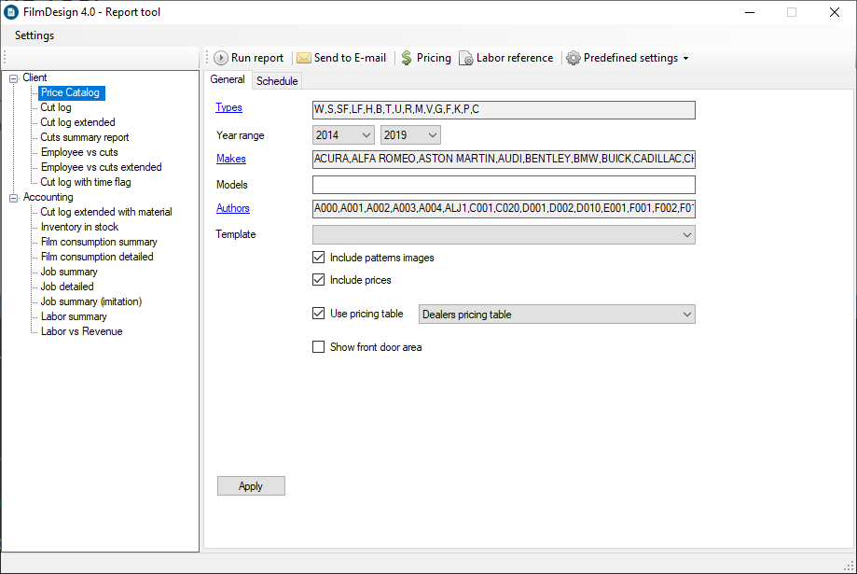The width and height of the screenshot is (857, 574).
Task: Disable the Use pricing table checkbox
Action: [x=319, y=314]
